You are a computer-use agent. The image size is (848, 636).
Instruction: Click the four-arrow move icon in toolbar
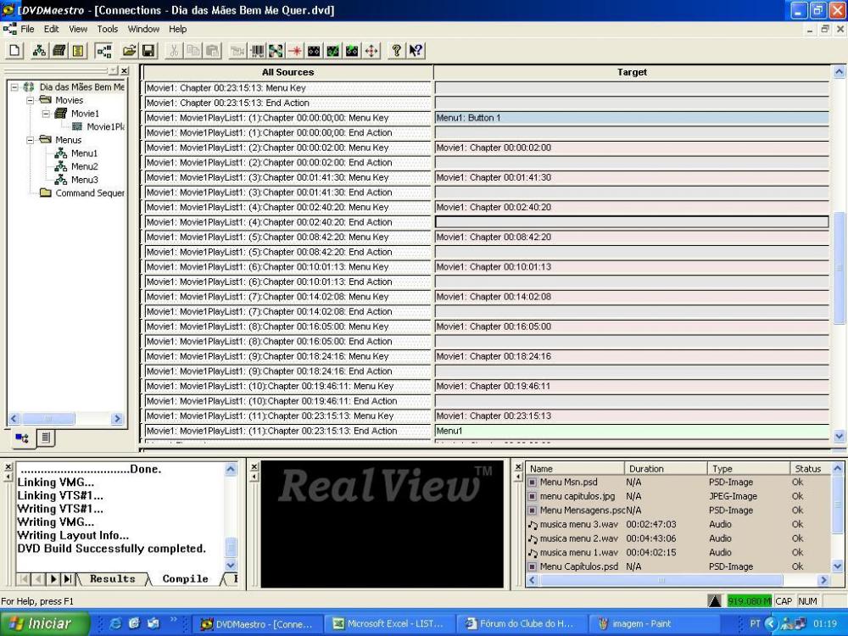pos(371,51)
